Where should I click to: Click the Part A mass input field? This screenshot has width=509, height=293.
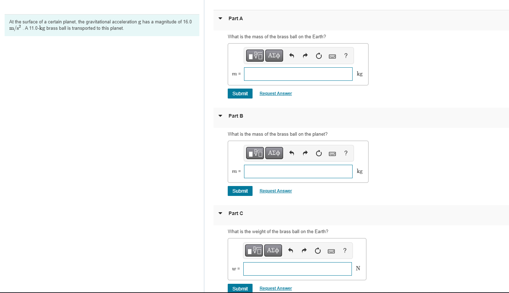[x=298, y=74]
